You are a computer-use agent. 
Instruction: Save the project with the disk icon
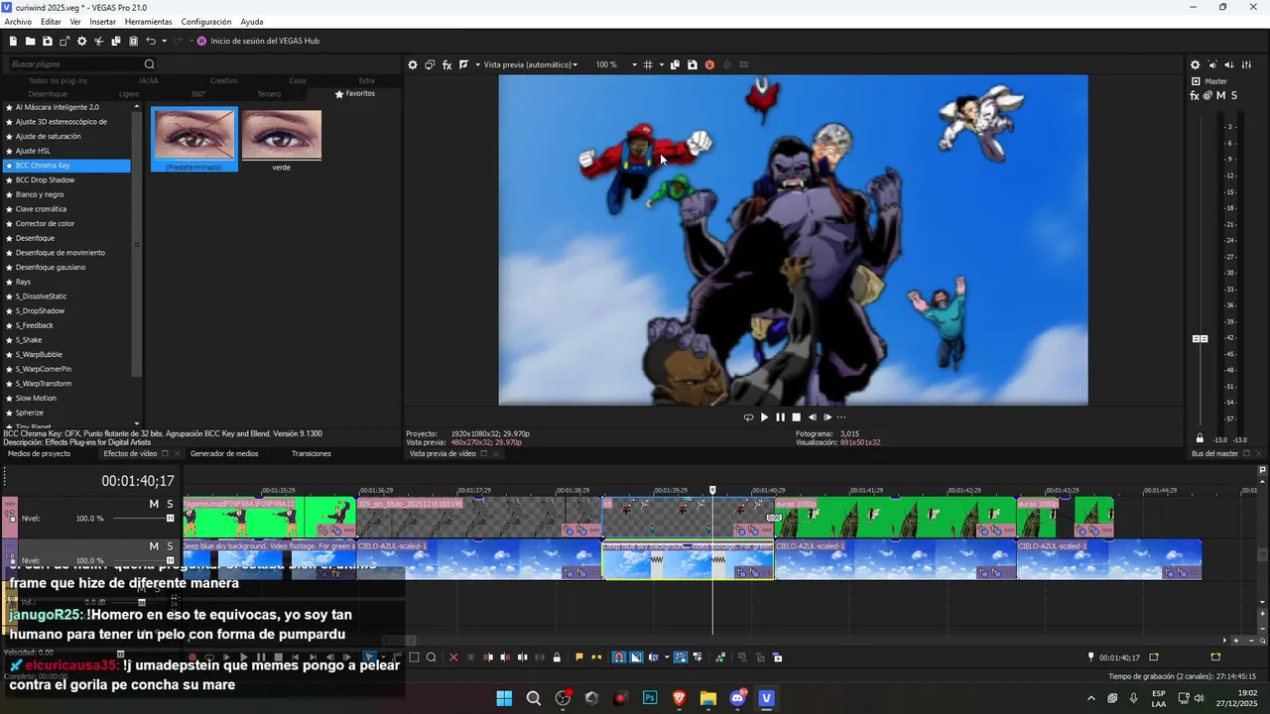pos(48,41)
